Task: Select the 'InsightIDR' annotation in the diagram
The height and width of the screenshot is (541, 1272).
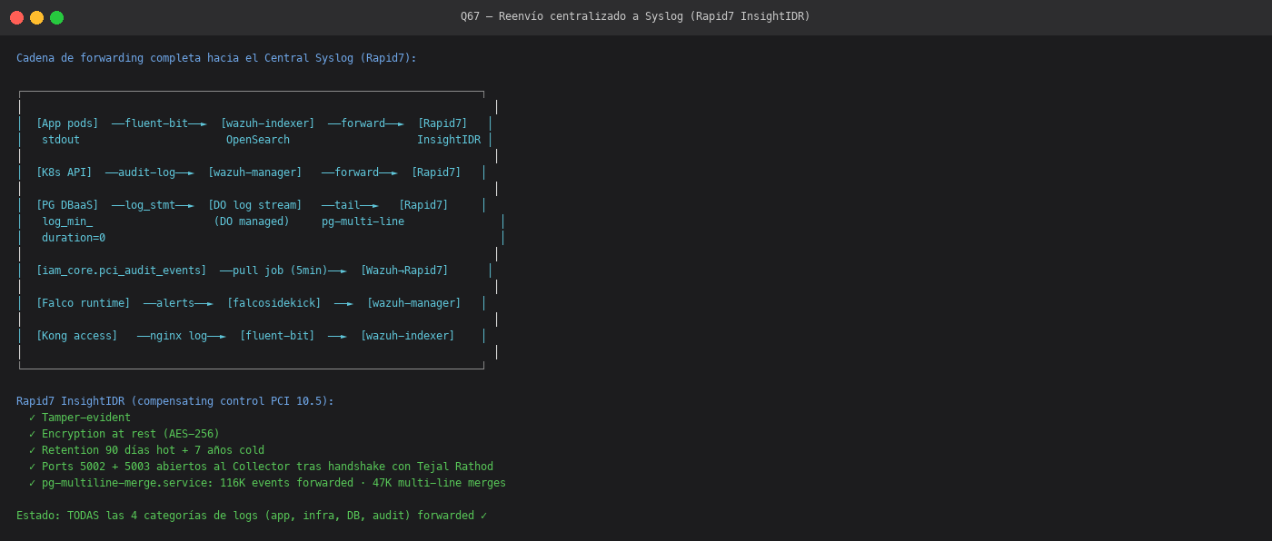Action: pyautogui.click(x=449, y=140)
